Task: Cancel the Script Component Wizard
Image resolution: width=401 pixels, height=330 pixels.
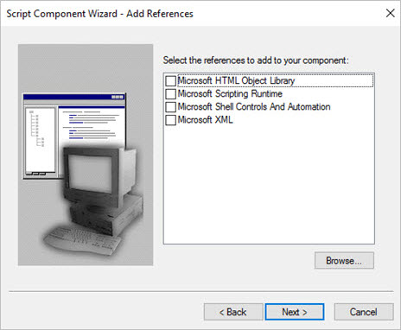Action: (x=364, y=312)
